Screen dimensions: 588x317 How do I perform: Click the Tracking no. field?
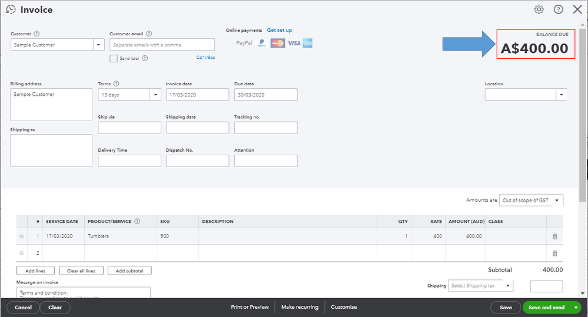click(x=266, y=128)
